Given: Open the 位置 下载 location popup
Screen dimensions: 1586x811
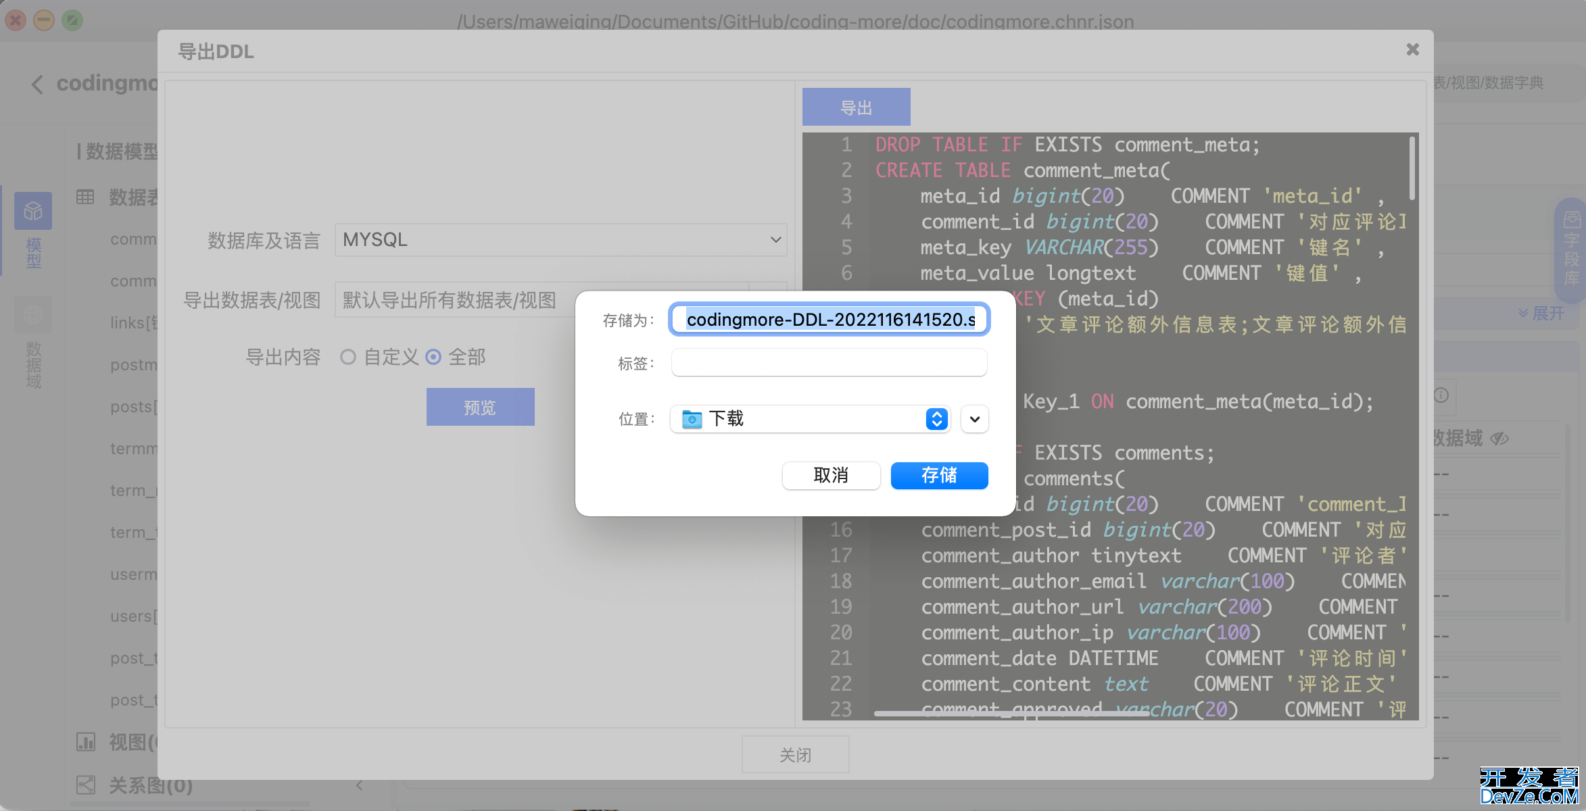Looking at the screenshot, I should (x=811, y=419).
